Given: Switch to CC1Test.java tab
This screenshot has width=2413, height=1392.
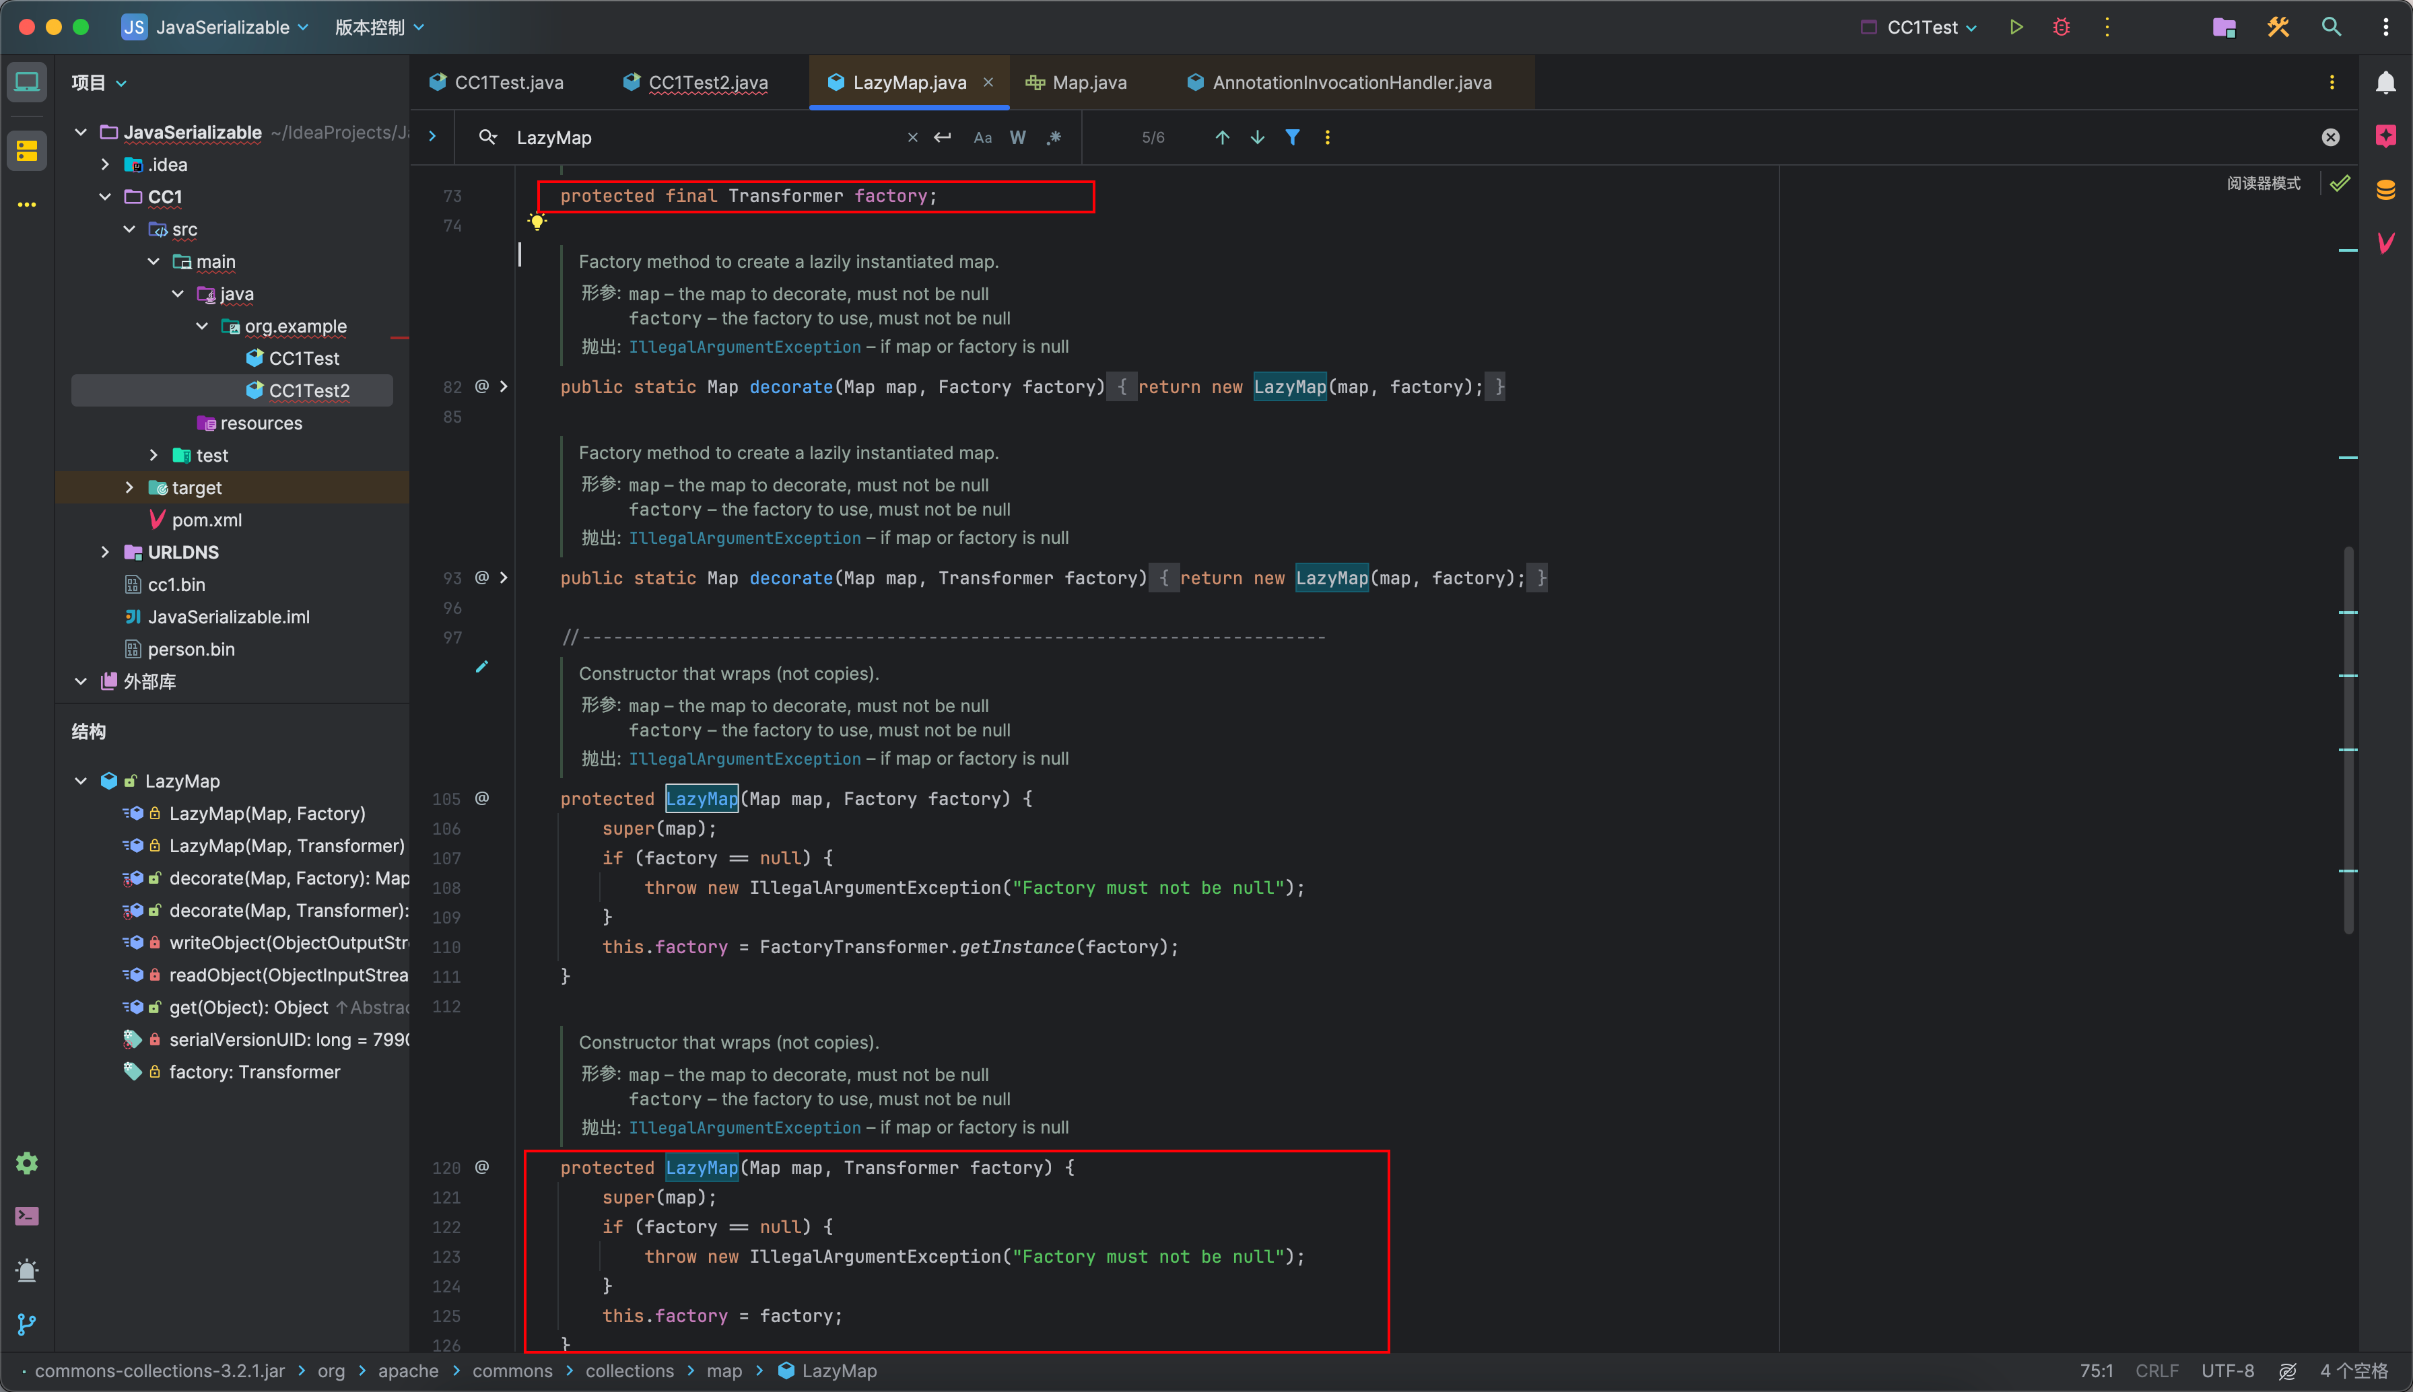Looking at the screenshot, I should (x=497, y=82).
